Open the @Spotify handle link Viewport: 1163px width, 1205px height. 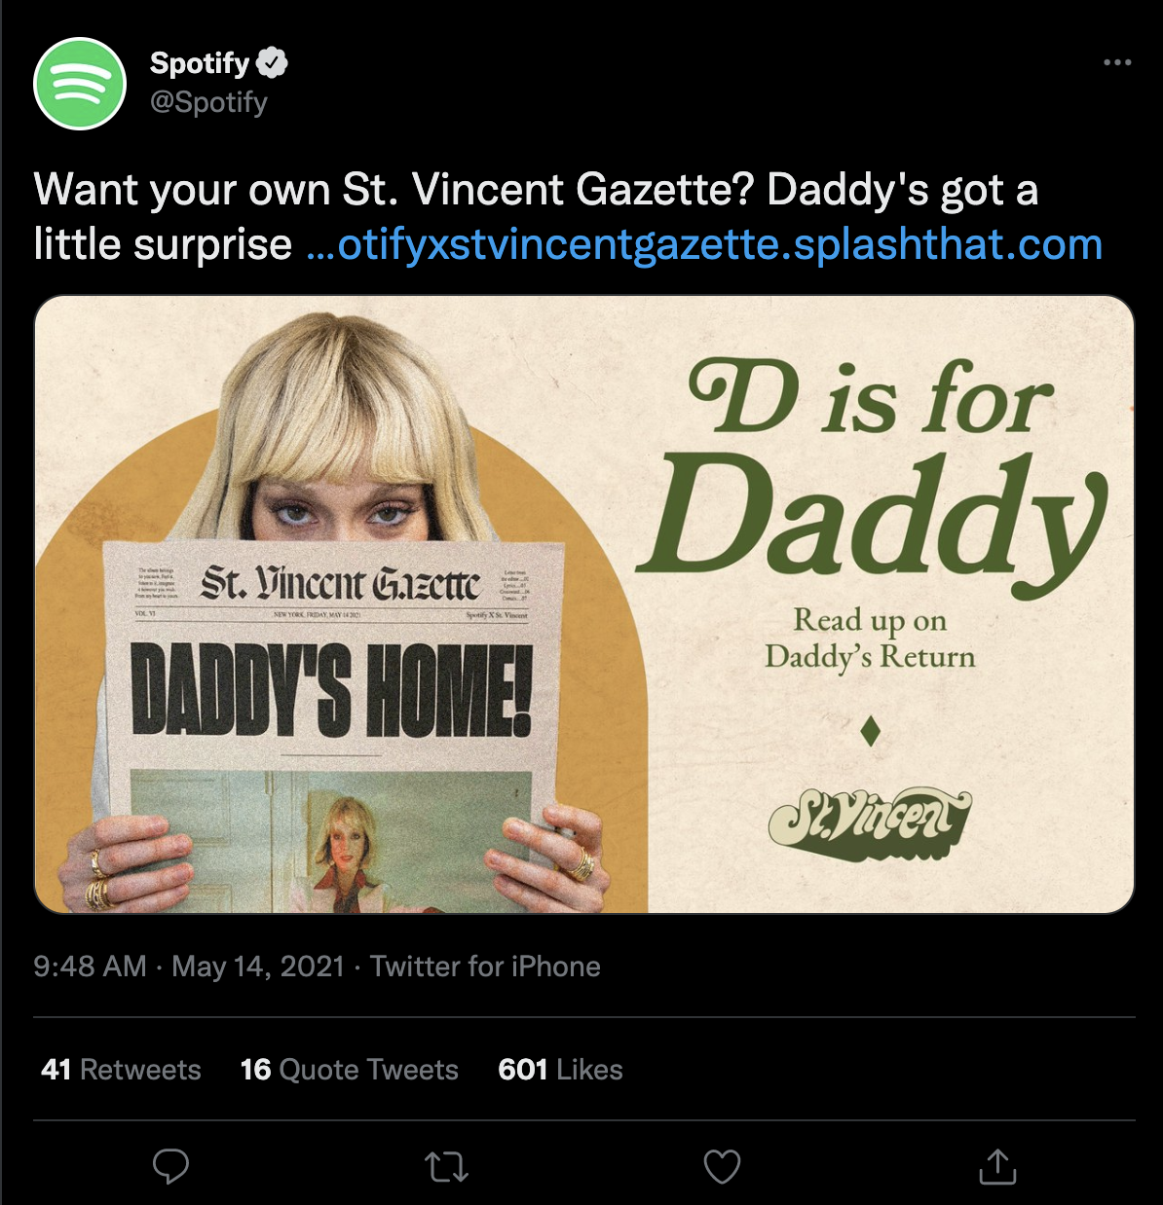(208, 102)
